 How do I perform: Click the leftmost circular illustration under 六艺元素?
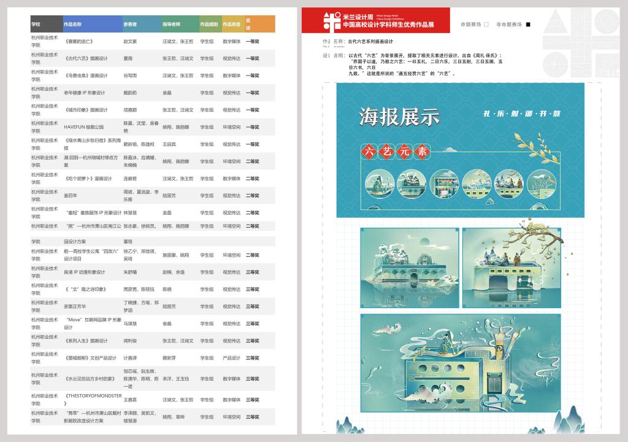pyautogui.click(x=380, y=184)
